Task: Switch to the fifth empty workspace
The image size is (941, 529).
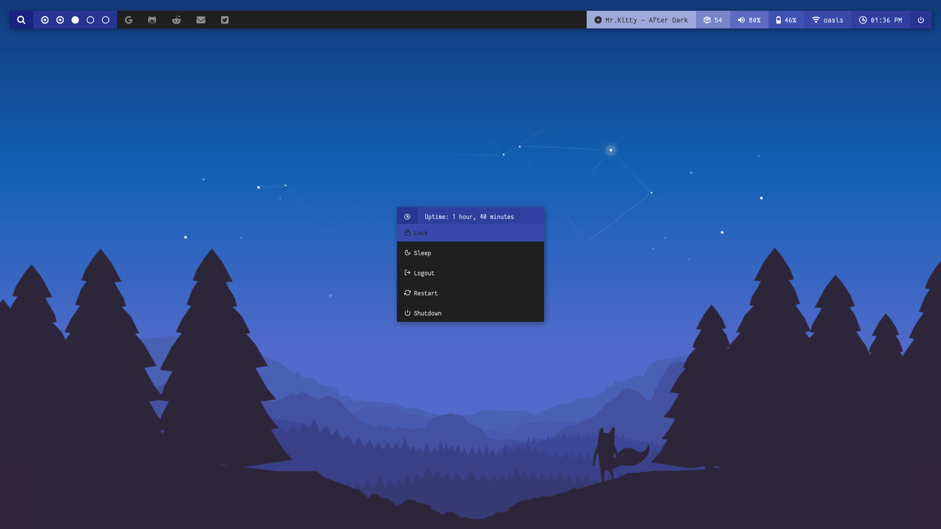Action: [106, 20]
